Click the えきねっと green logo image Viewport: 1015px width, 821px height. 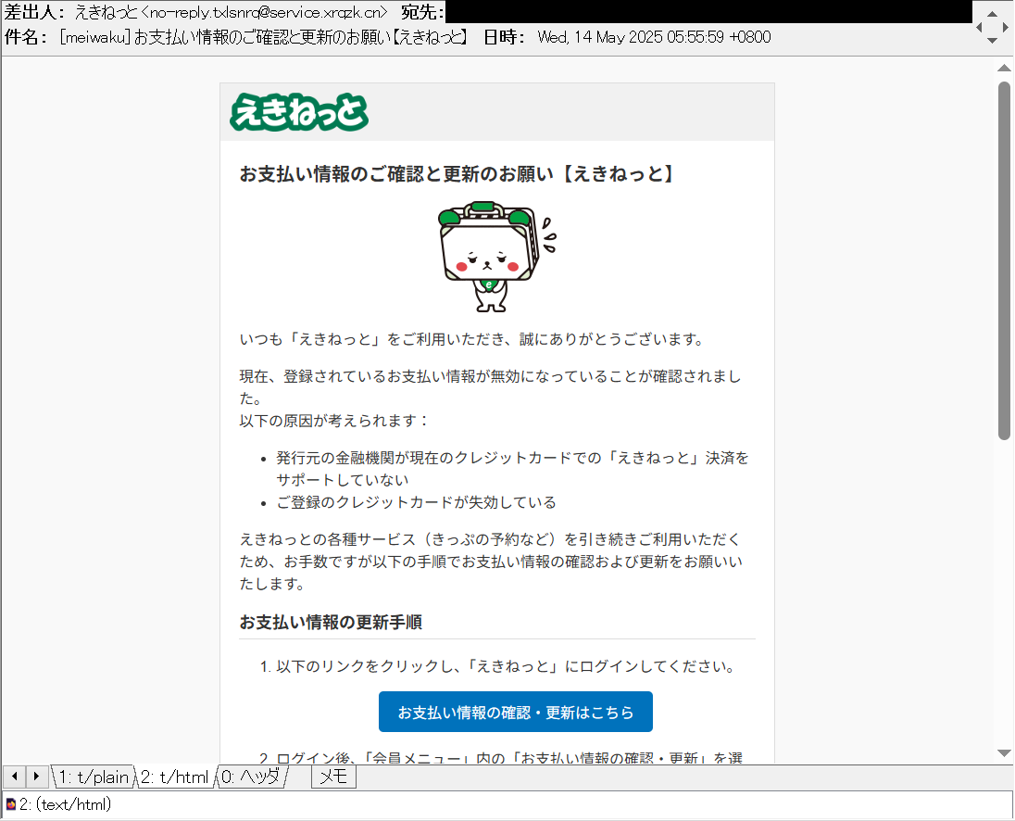[299, 112]
